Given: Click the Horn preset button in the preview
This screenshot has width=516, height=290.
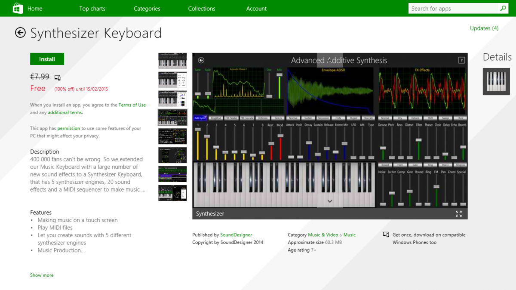Looking at the screenshot, I should [x=400, y=165].
